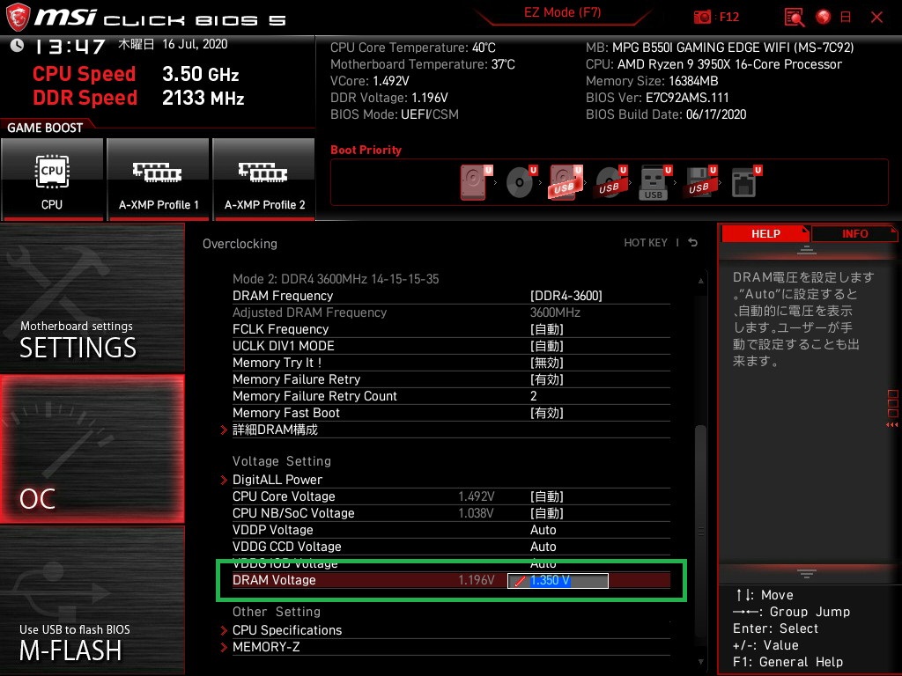Click the MSI dragon shield logo
Screen dimensions: 902x676
pyautogui.click(x=18, y=17)
